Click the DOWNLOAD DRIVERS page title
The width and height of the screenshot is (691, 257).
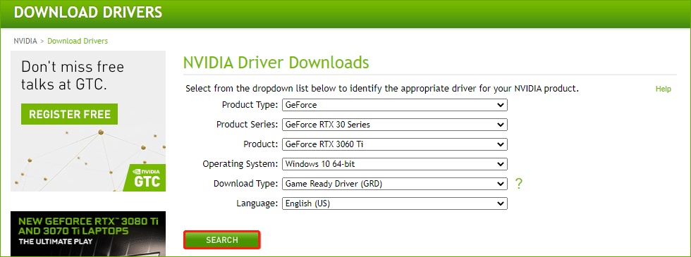click(x=88, y=13)
